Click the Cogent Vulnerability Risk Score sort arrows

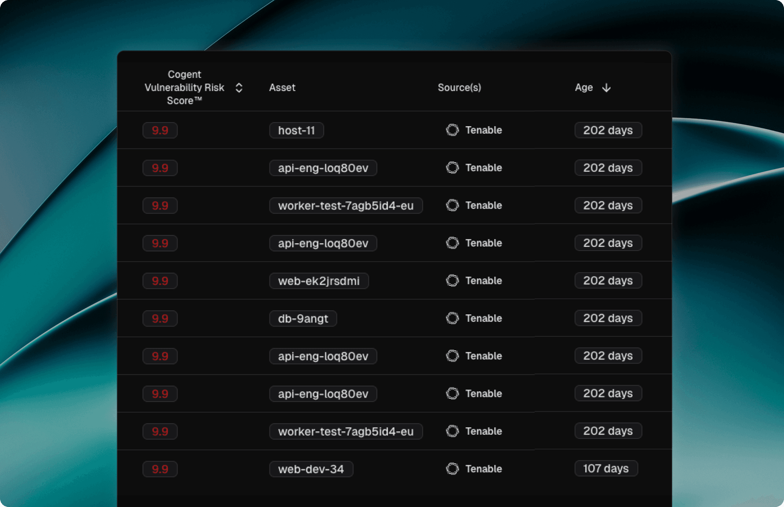click(239, 88)
